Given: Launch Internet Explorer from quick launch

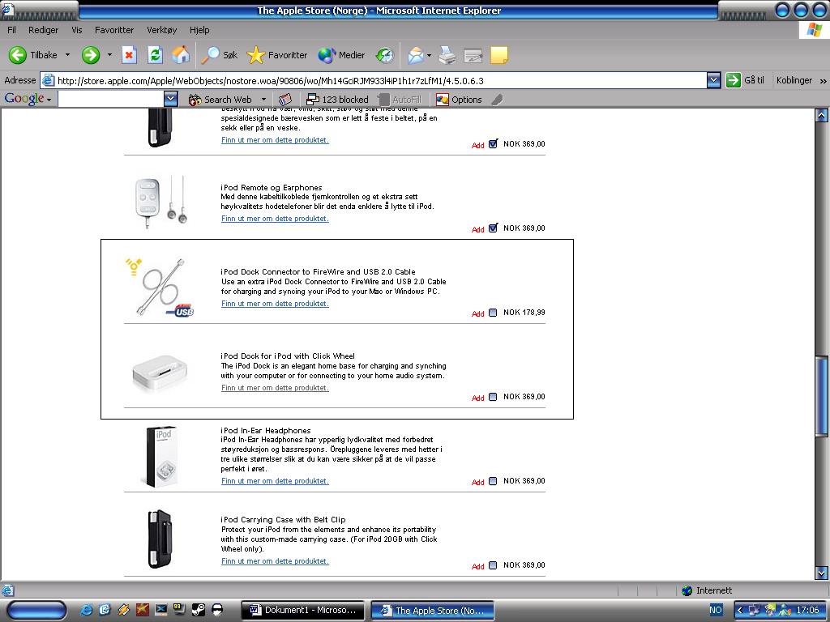Looking at the screenshot, I should pos(86,610).
